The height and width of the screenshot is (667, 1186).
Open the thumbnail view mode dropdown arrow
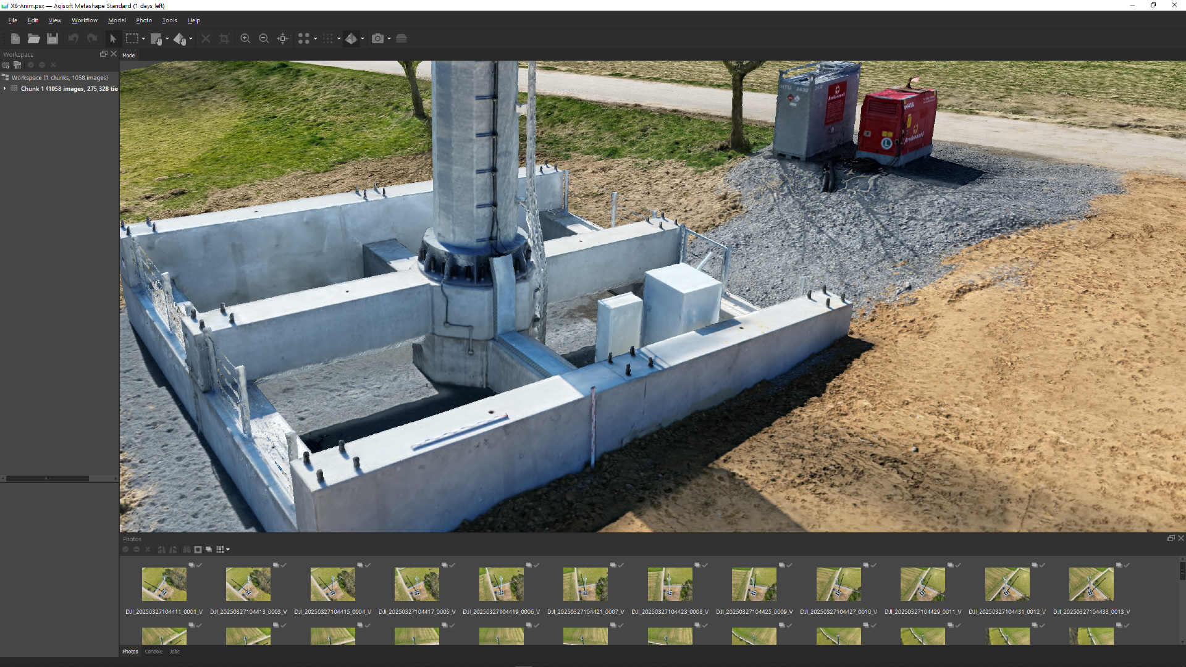(228, 550)
